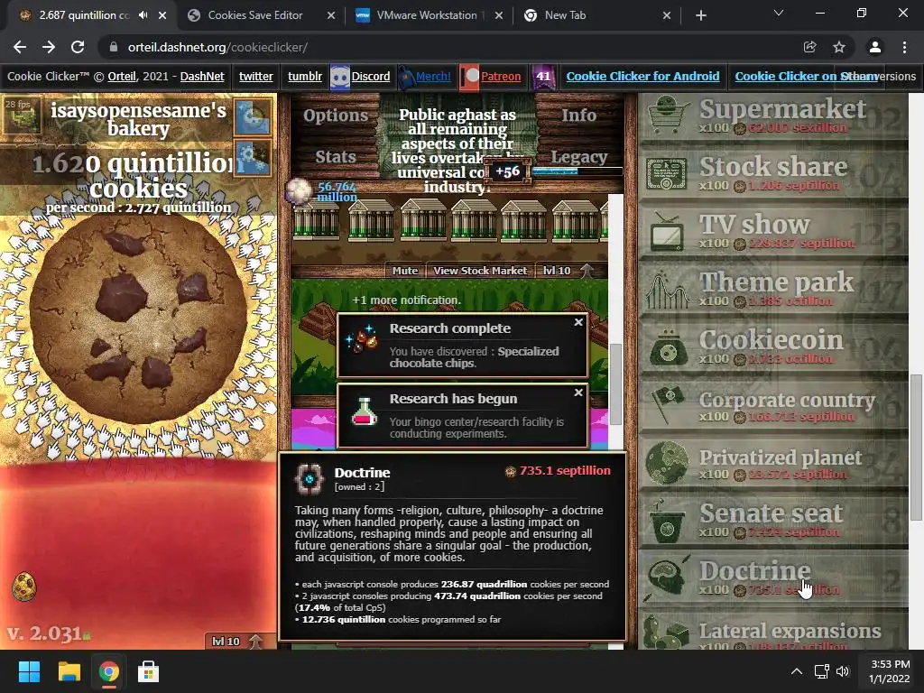Viewport: 924px width, 693px height.
Task: Open Cookie Clicker on Steam link
Action: coord(807,77)
